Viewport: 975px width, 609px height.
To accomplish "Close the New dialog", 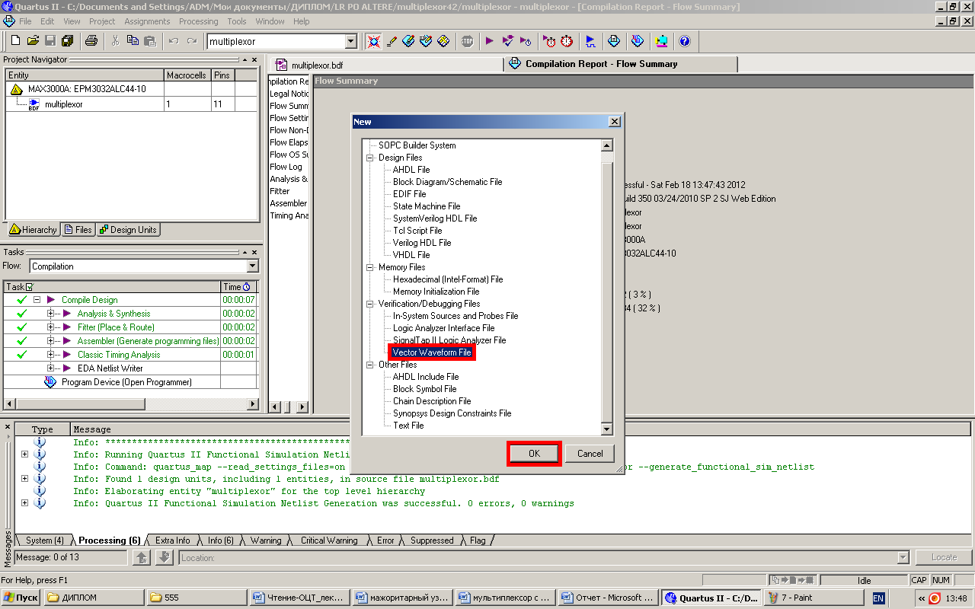I will (615, 122).
